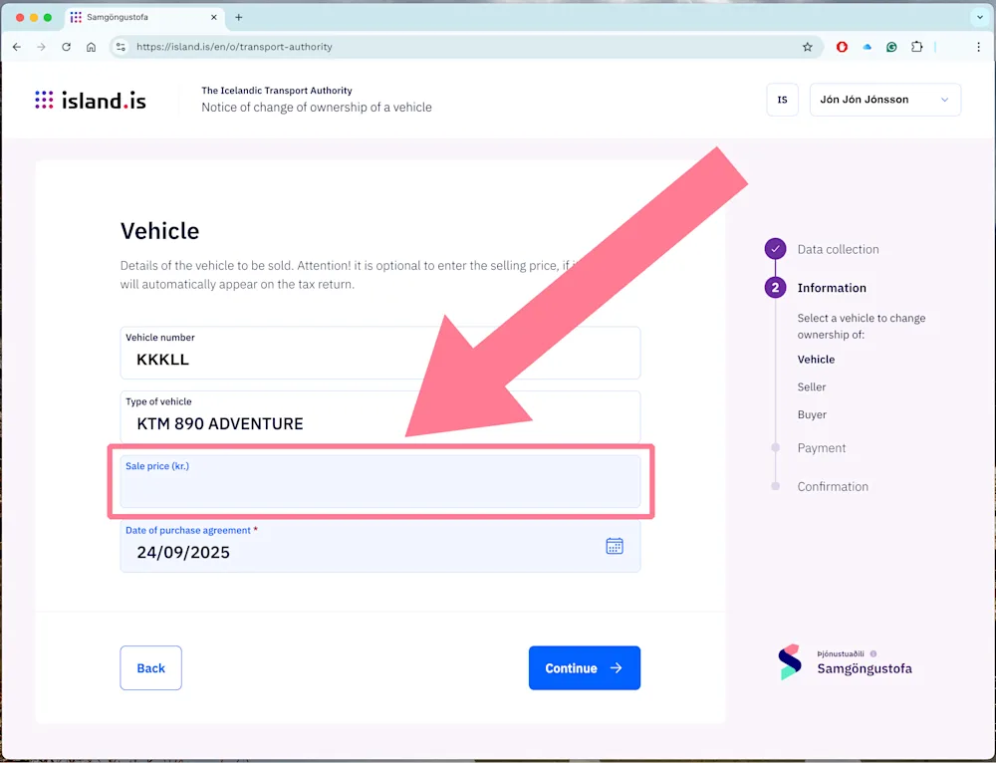The height and width of the screenshot is (763, 996).
Task: Click the browser home icon
Action: 90,46
